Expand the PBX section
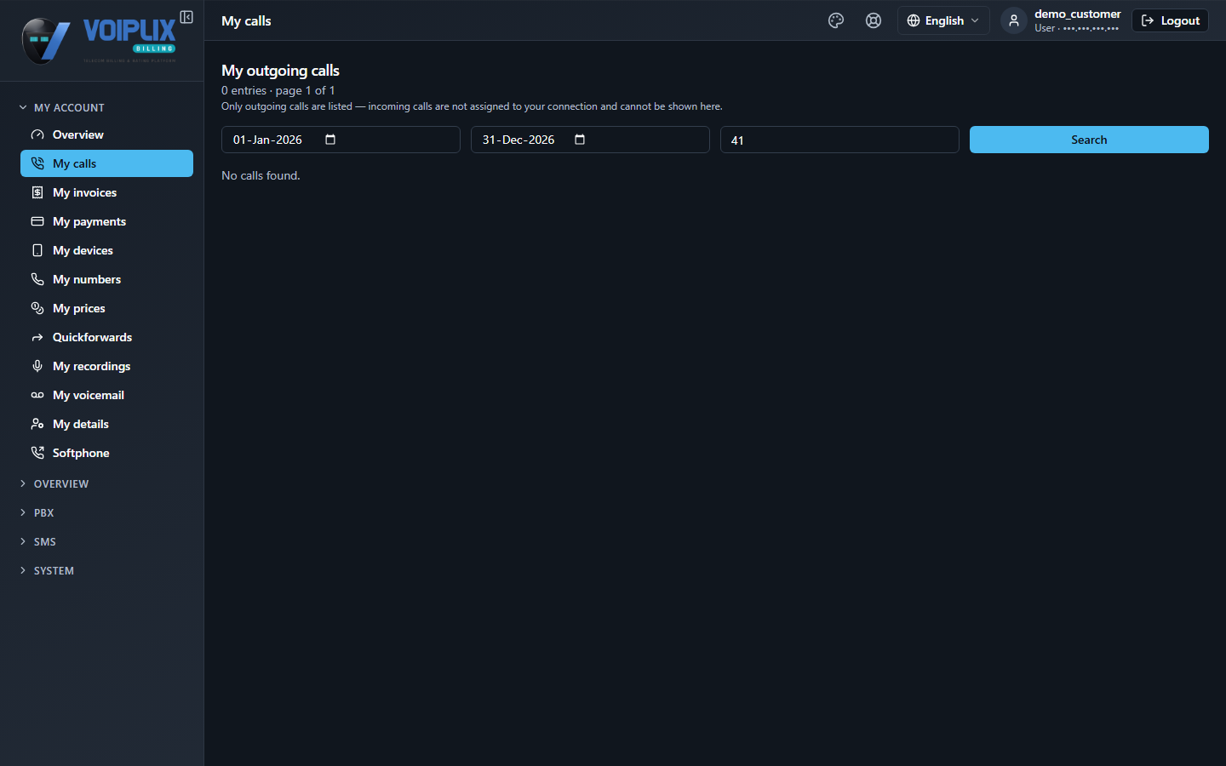This screenshot has height=766, width=1226. coord(37,512)
